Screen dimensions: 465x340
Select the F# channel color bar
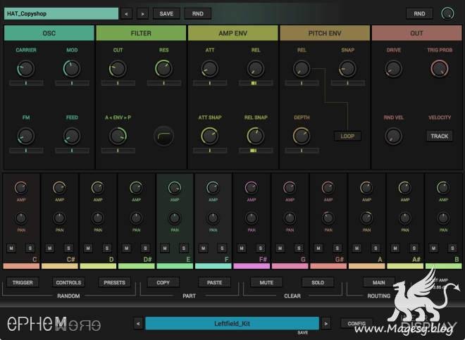tap(252, 266)
